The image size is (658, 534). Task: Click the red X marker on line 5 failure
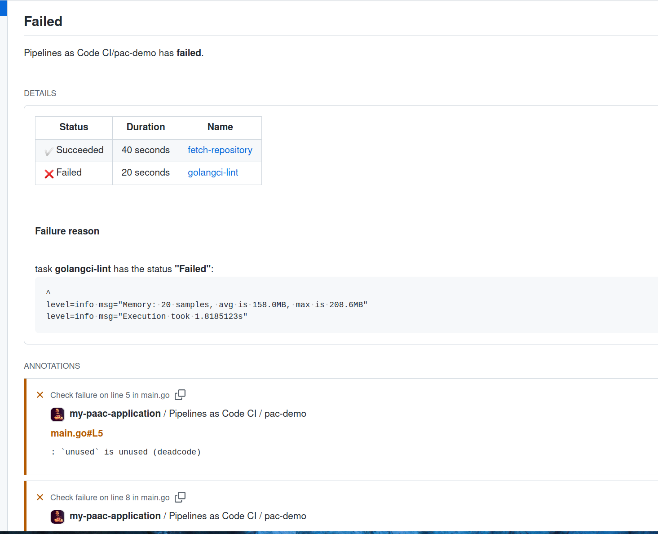[x=40, y=395]
